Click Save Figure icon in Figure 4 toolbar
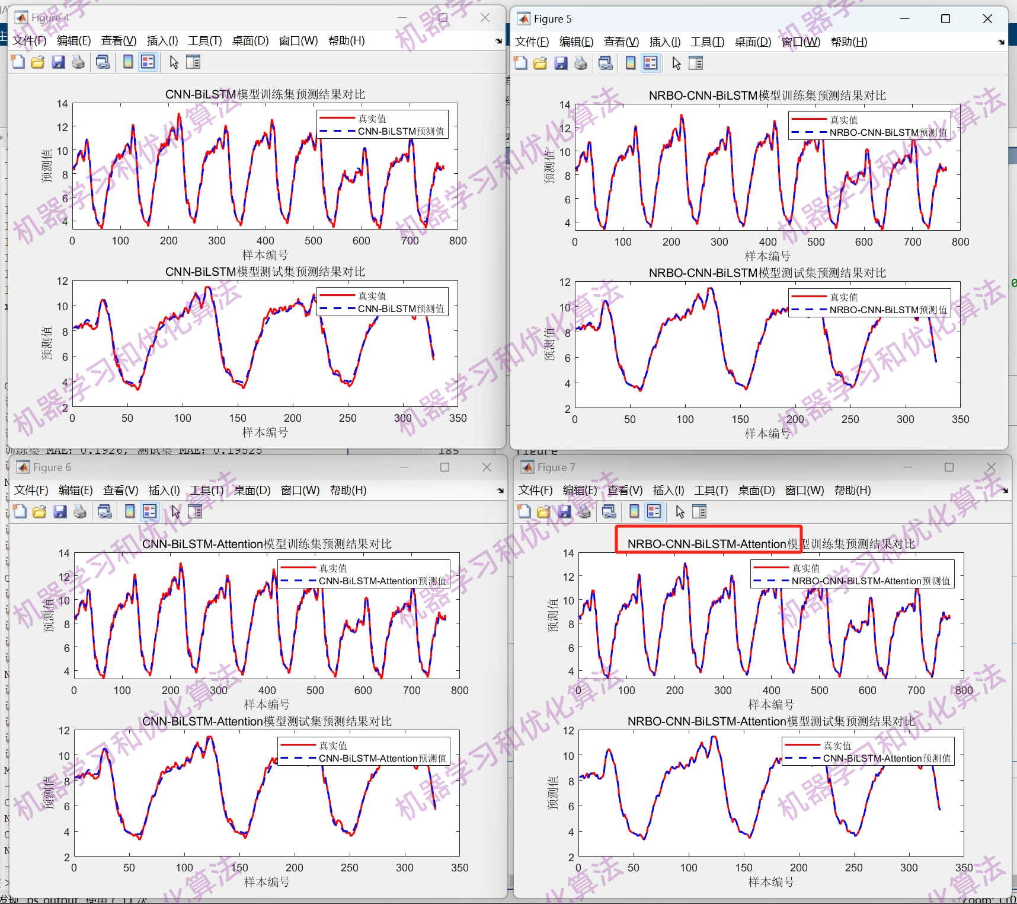Image resolution: width=1017 pixels, height=904 pixels. (58, 62)
